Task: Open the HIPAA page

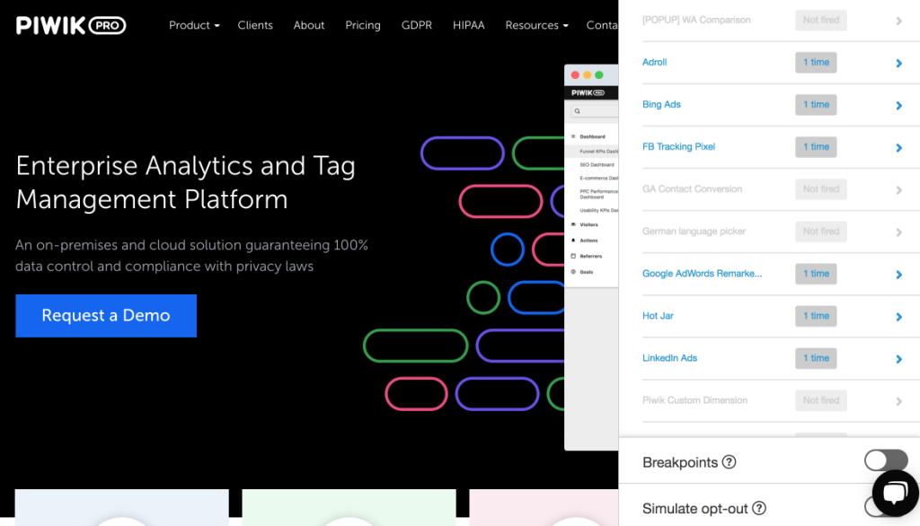Action: point(468,25)
